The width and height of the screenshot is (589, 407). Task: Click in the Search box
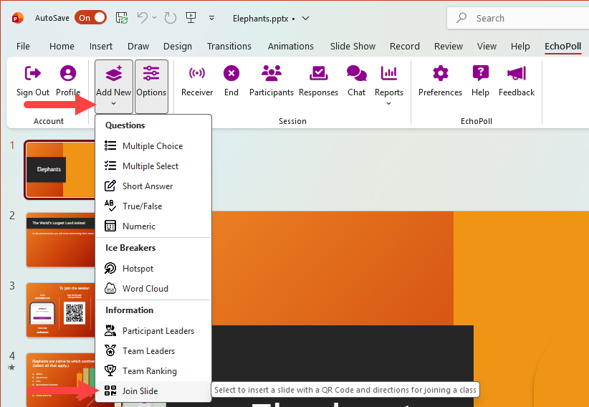518,18
